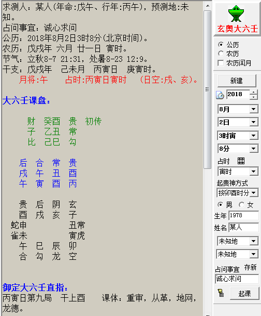The image size is (261, 316).
Task: Increase the year with the up stepper arrow
Action: [x=254, y=93]
